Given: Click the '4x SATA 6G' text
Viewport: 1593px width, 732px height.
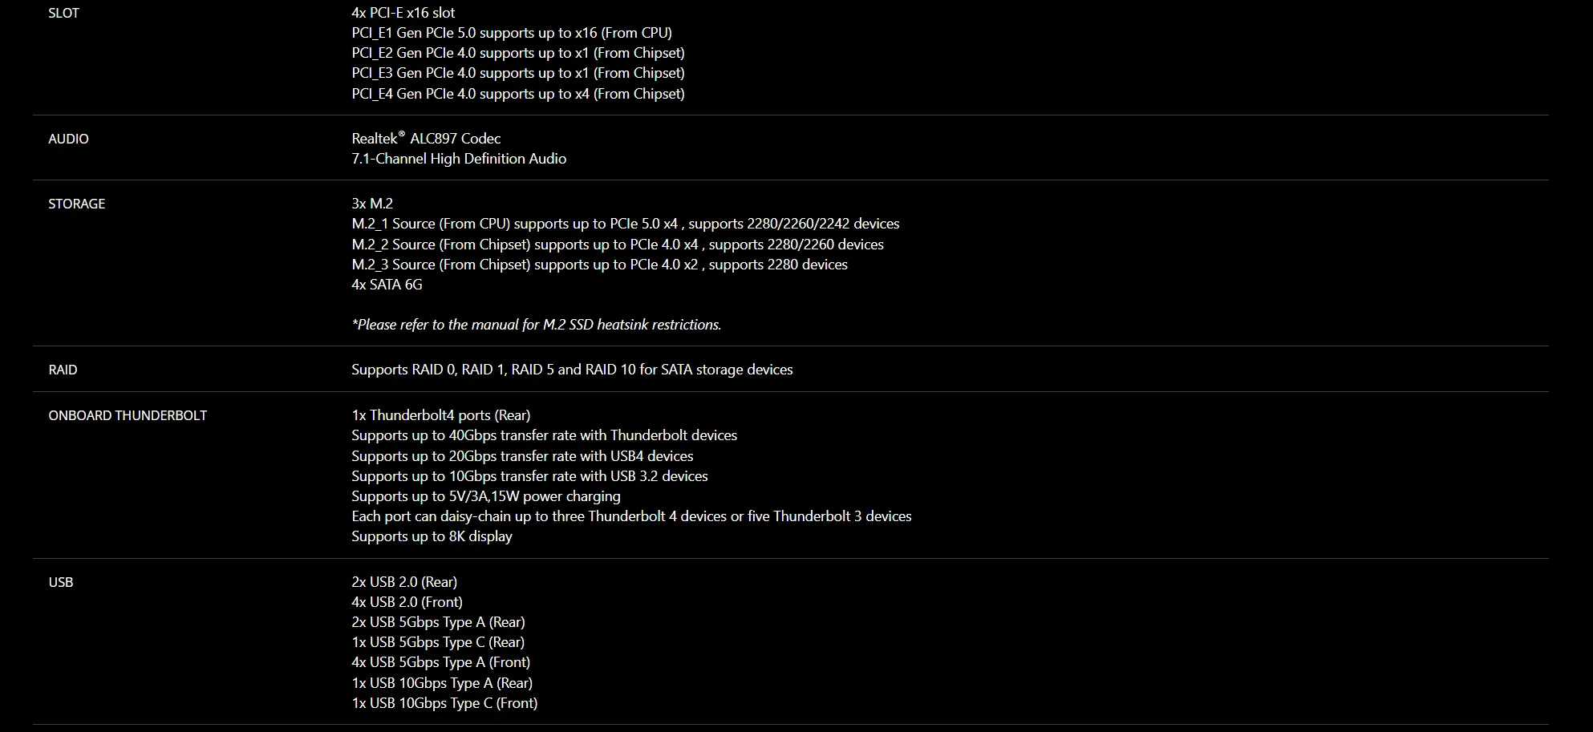Looking at the screenshot, I should coord(386,285).
